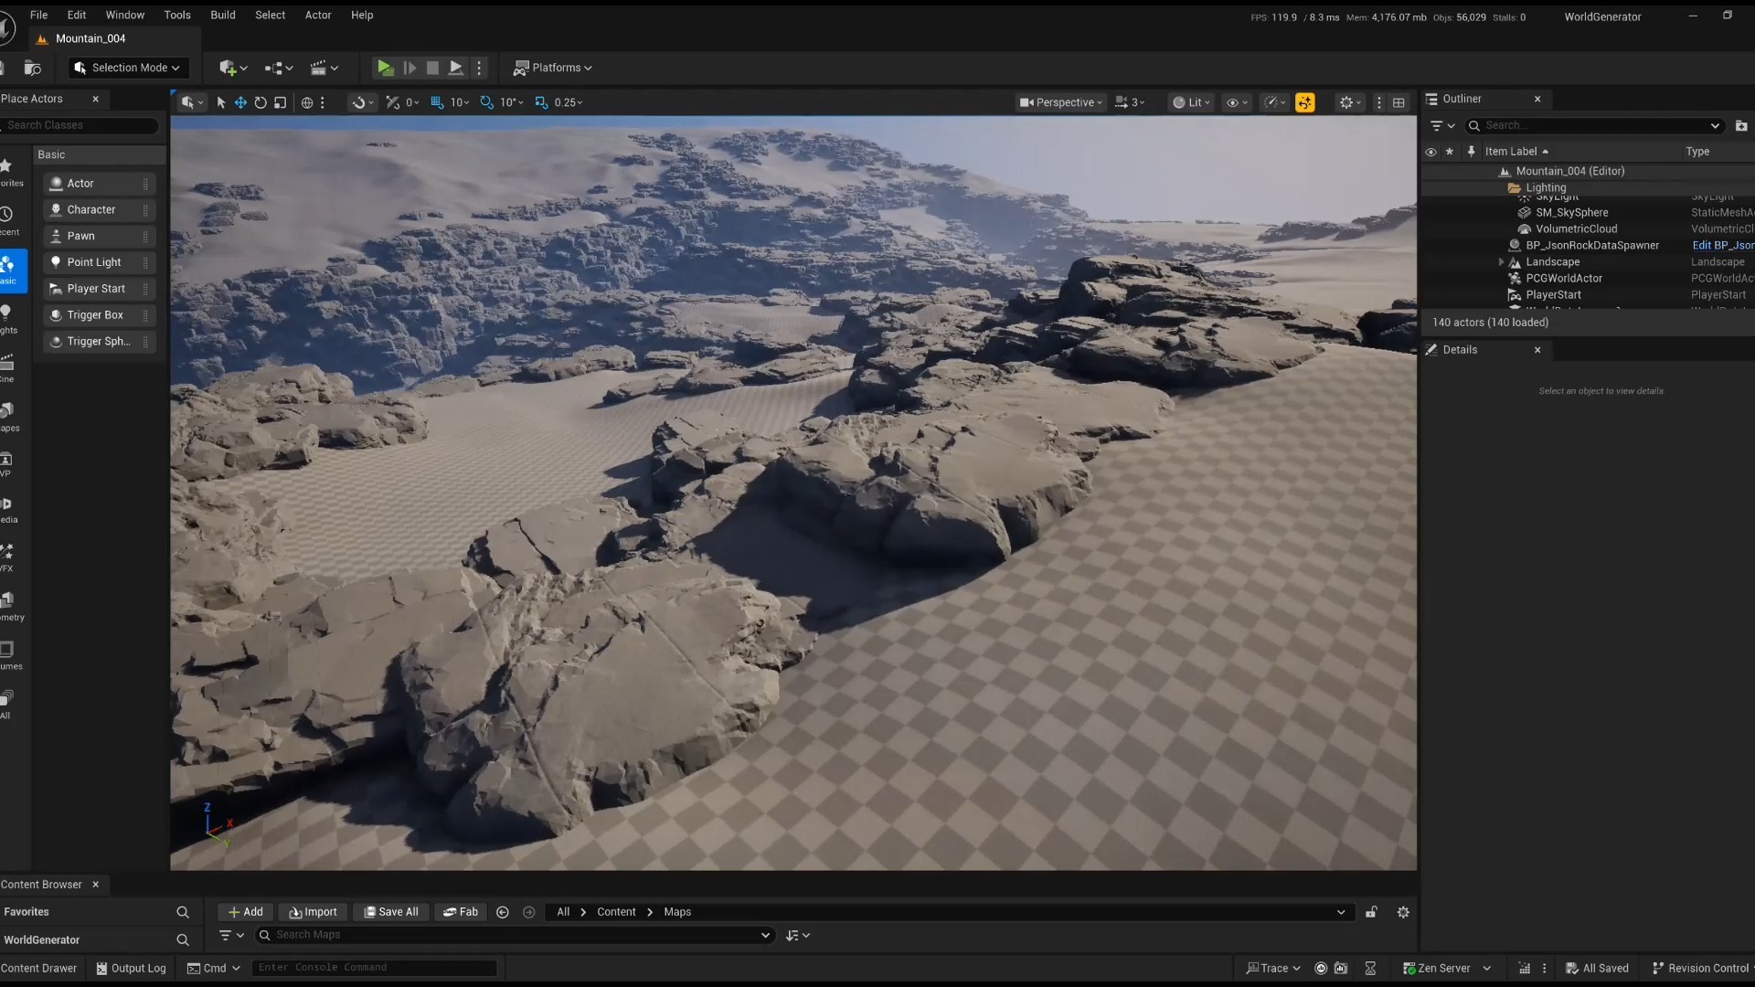Open Fab from Content Browser toolbar
1755x987 pixels.
click(460, 912)
